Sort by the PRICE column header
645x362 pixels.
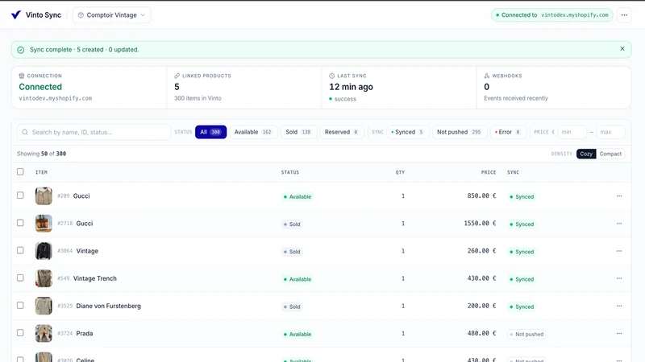489,172
